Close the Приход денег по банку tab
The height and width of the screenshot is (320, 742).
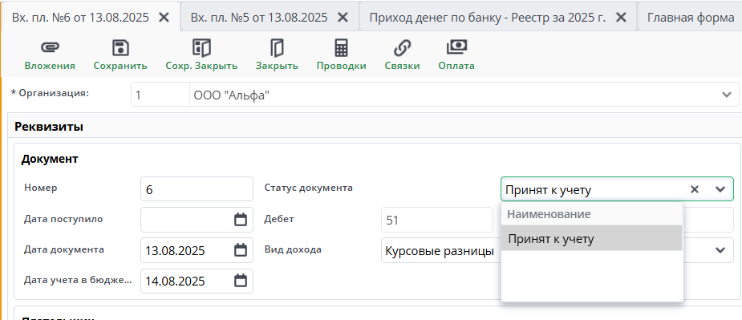click(x=621, y=18)
